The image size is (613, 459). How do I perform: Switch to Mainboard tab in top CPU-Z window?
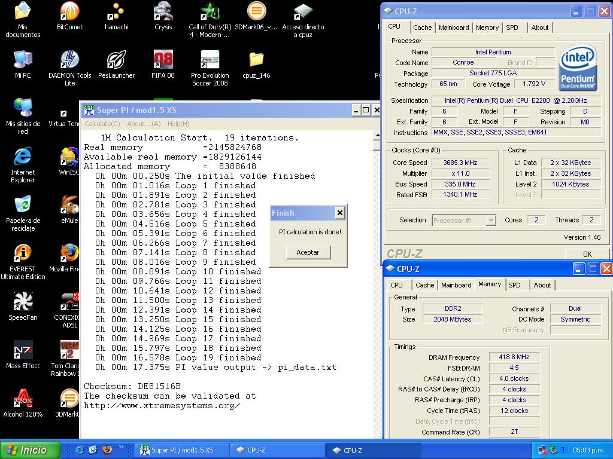(x=454, y=27)
